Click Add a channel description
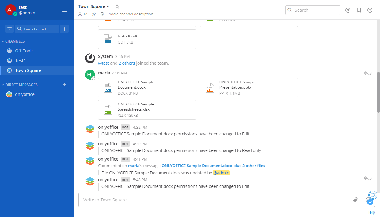The image size is (380, 217). pyautogui.click(x=131, y=14)
